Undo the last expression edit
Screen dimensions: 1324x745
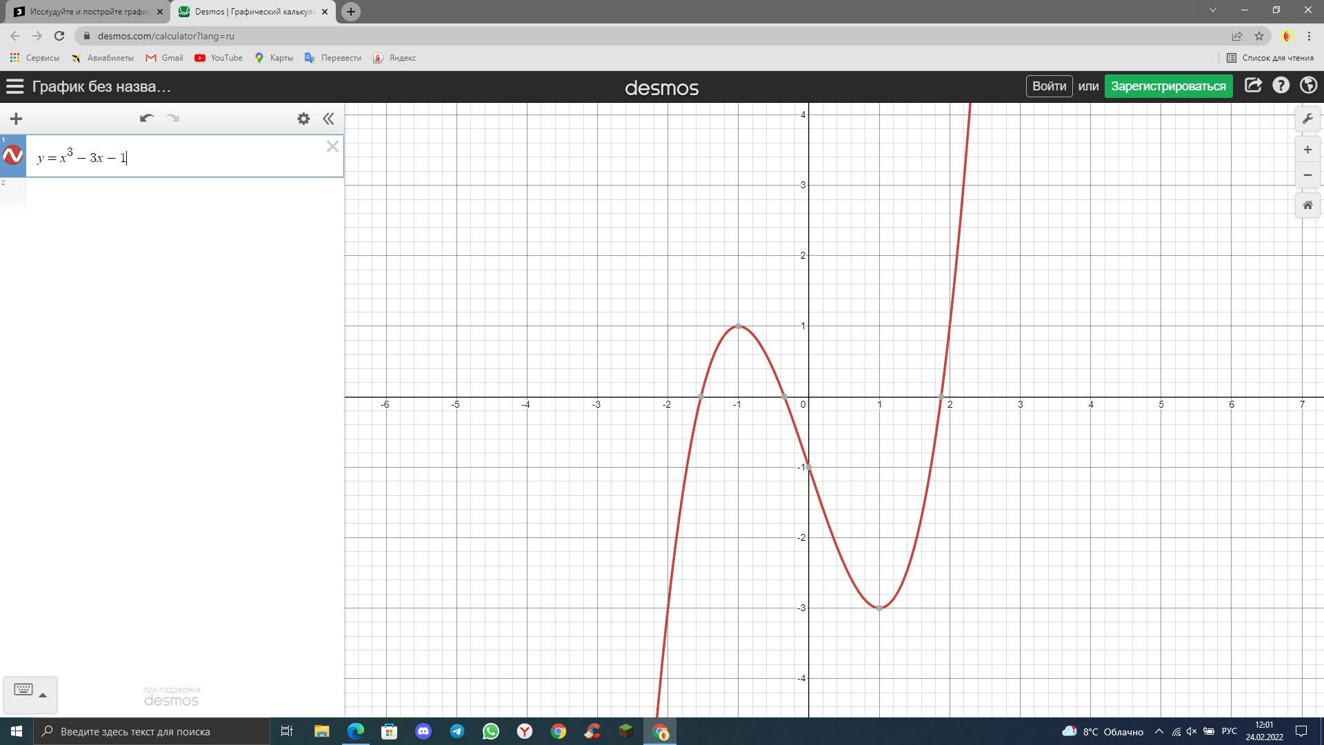pos(146,119)
